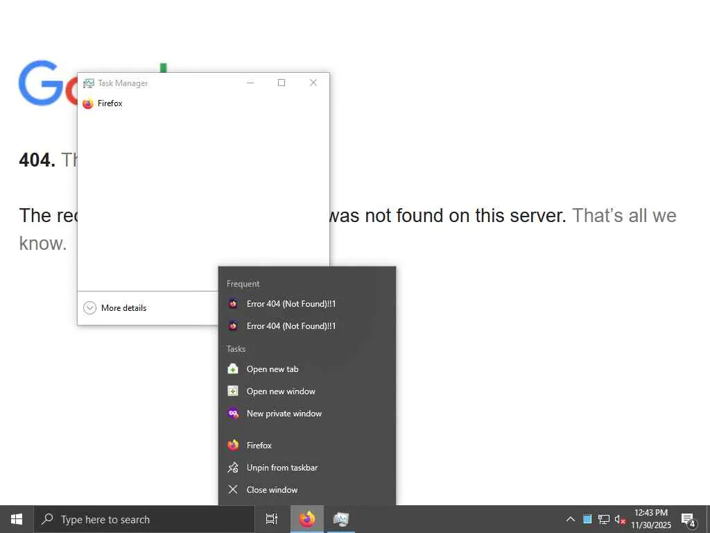Choose Open new window from jump list

[x=307, y=391]
